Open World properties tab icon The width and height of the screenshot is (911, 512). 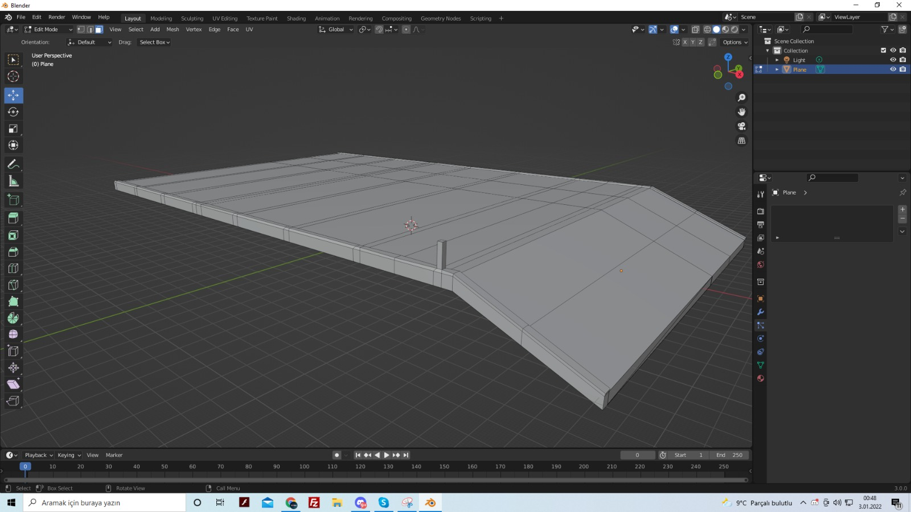click(x=760, y=265)
